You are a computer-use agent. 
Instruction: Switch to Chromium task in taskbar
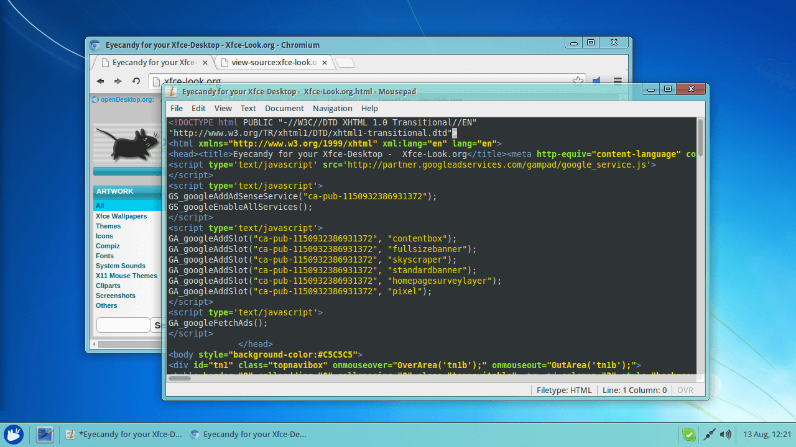tap(248, 435)
